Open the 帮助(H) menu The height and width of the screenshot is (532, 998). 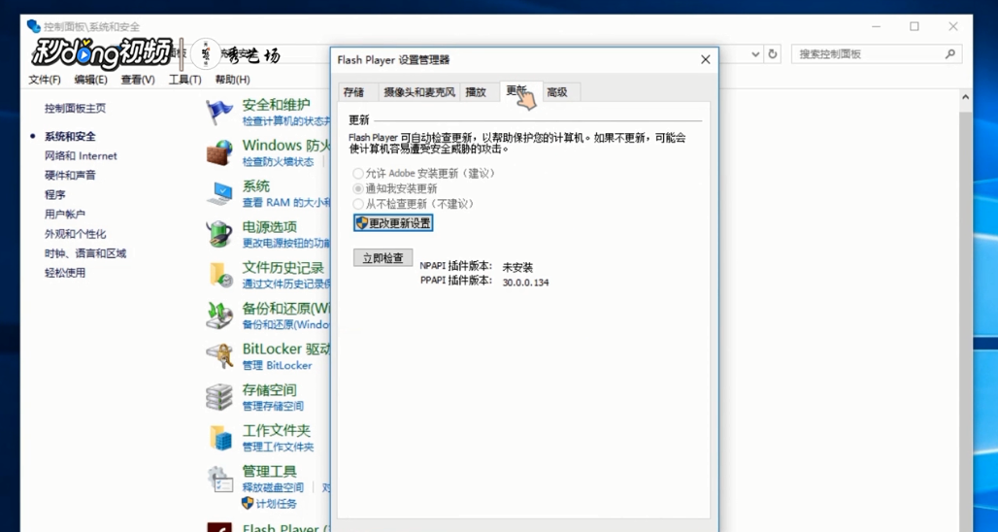coord(232,80)
